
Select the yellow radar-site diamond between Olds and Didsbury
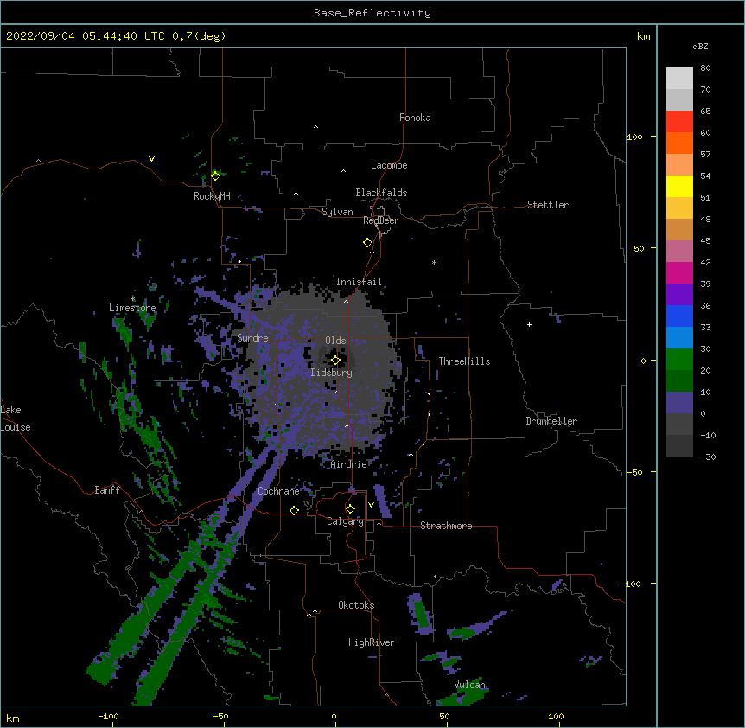pos(335,361)
